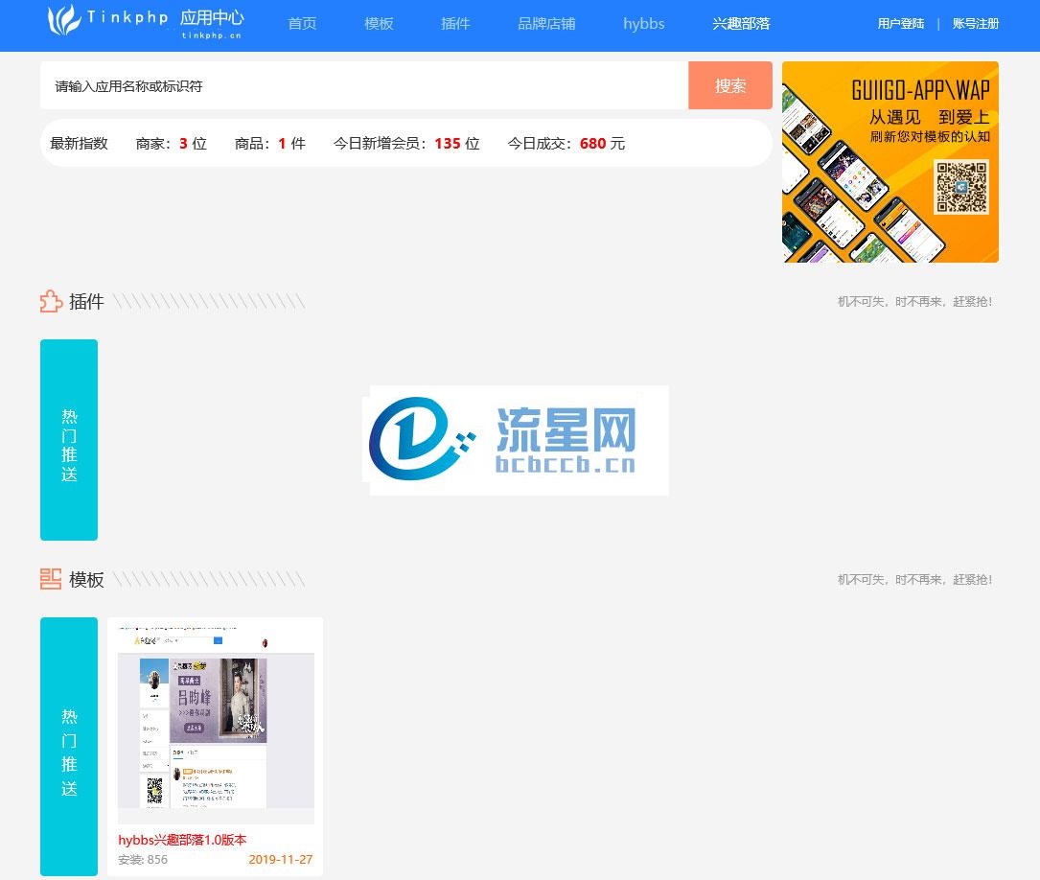The height and width of the screenshot is (880, 1040).
Task: Click the 账号注册 link
Action: [975, 24]
